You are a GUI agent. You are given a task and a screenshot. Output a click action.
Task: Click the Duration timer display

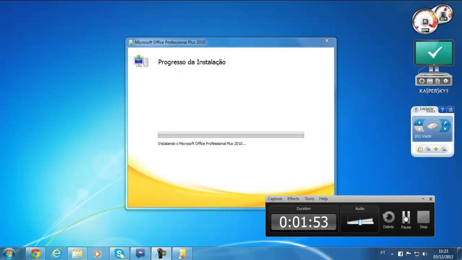click(304, 222)
